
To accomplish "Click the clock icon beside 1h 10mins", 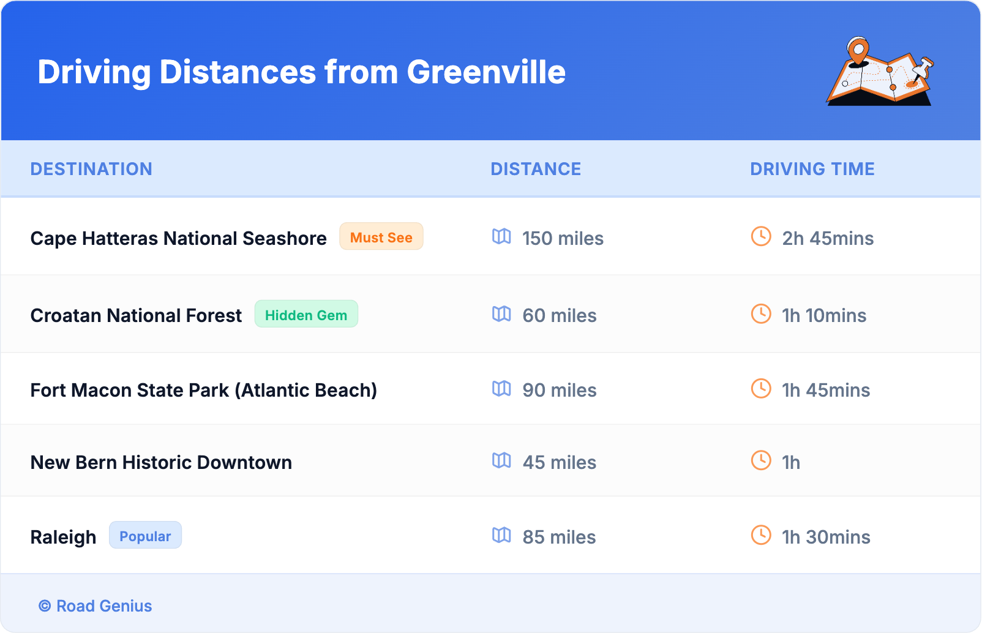I will point(761,314).
